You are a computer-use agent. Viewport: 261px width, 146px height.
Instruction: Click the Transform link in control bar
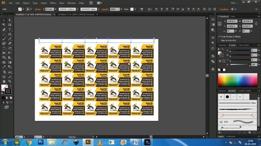point(224,9)
